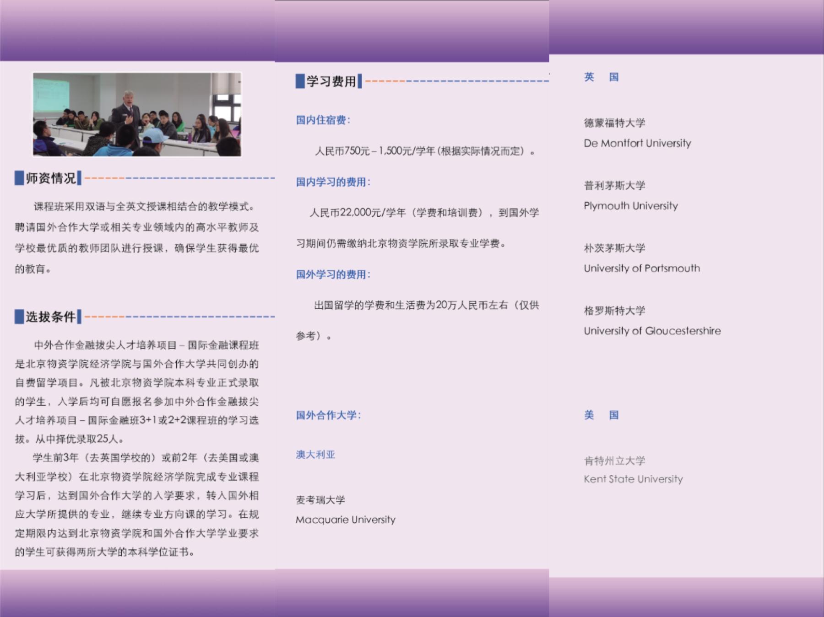
Task: Click the 选拔条件 section heading
Action: [x=51, y=317]
